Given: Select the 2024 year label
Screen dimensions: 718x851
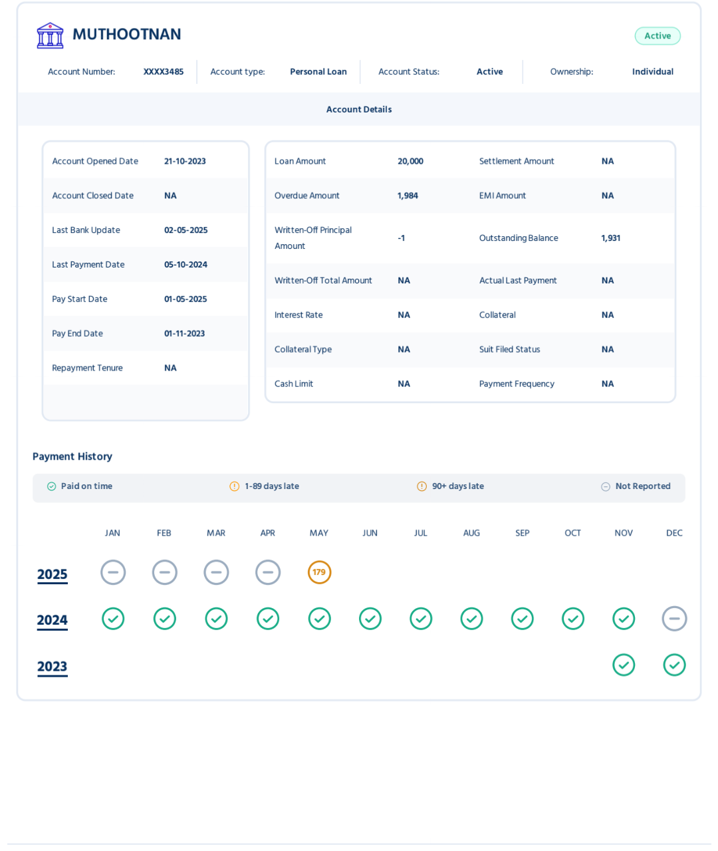Looking at the screenshot, I should point(53,620).
